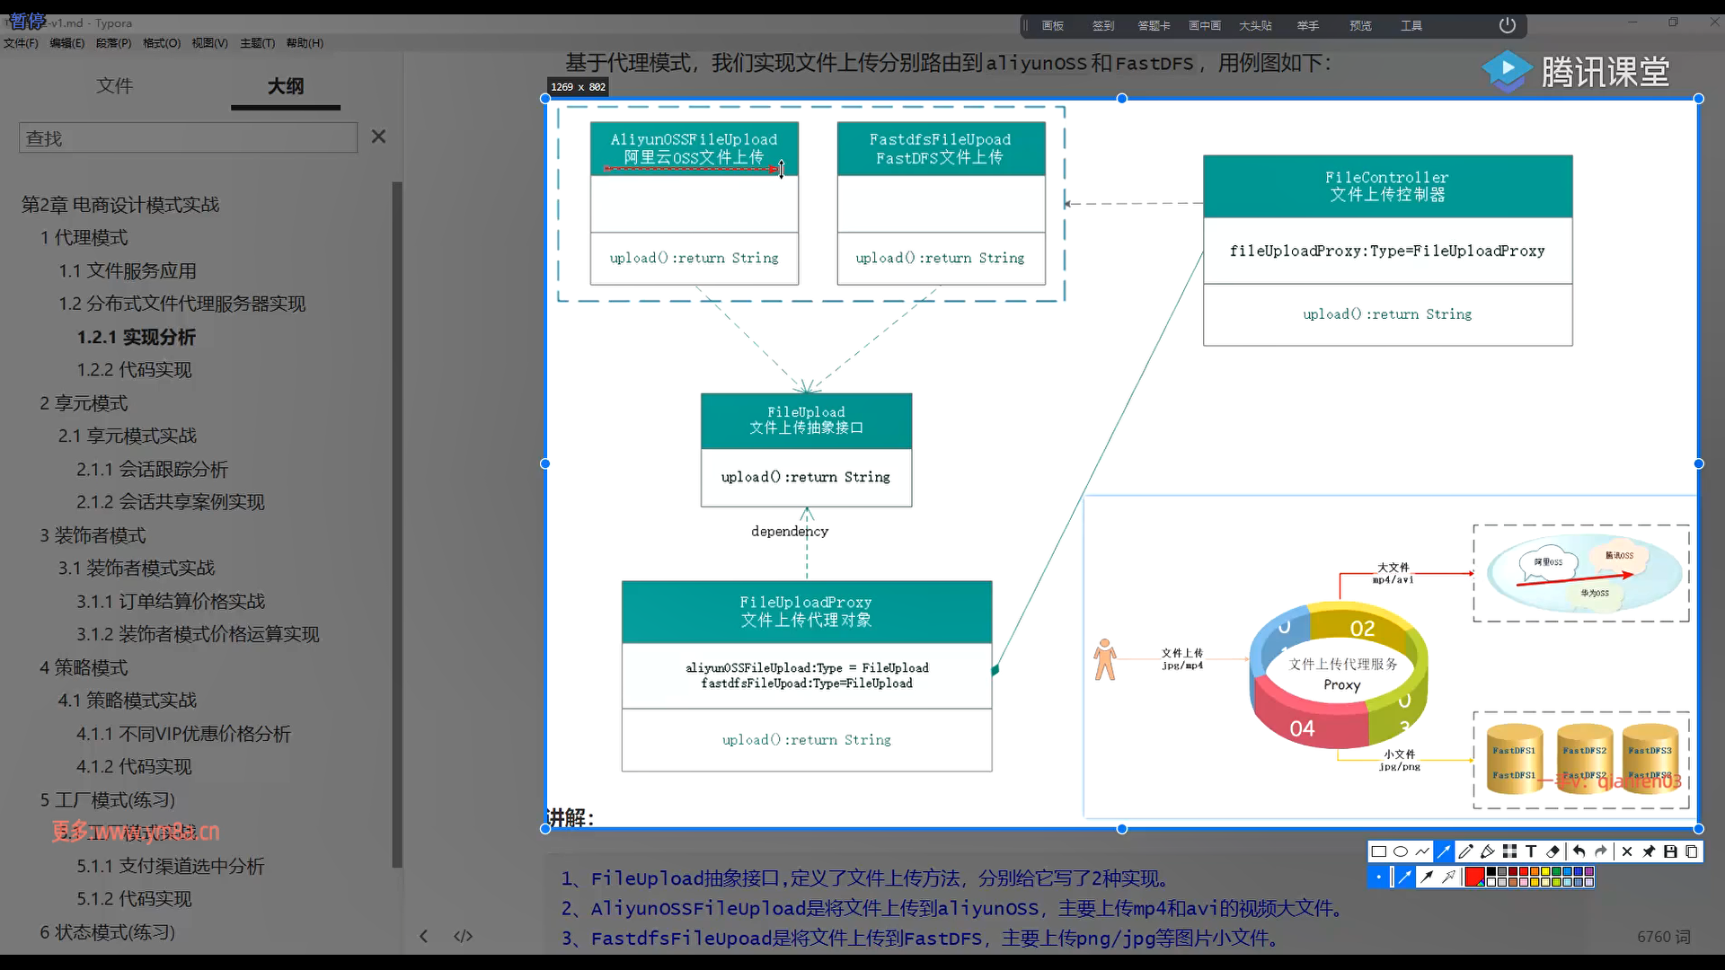Switch to the 文件 sidebar tab
This screenshot has height=970, width=1725.
pyautogui.click(x=115, y=86)
